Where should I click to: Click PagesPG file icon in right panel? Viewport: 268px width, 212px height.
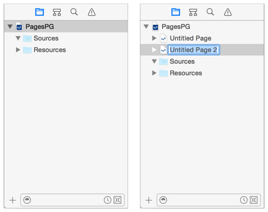pos(155,27)
